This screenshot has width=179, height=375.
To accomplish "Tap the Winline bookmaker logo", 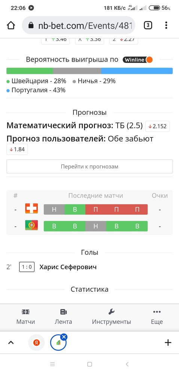I will [138, 60].
